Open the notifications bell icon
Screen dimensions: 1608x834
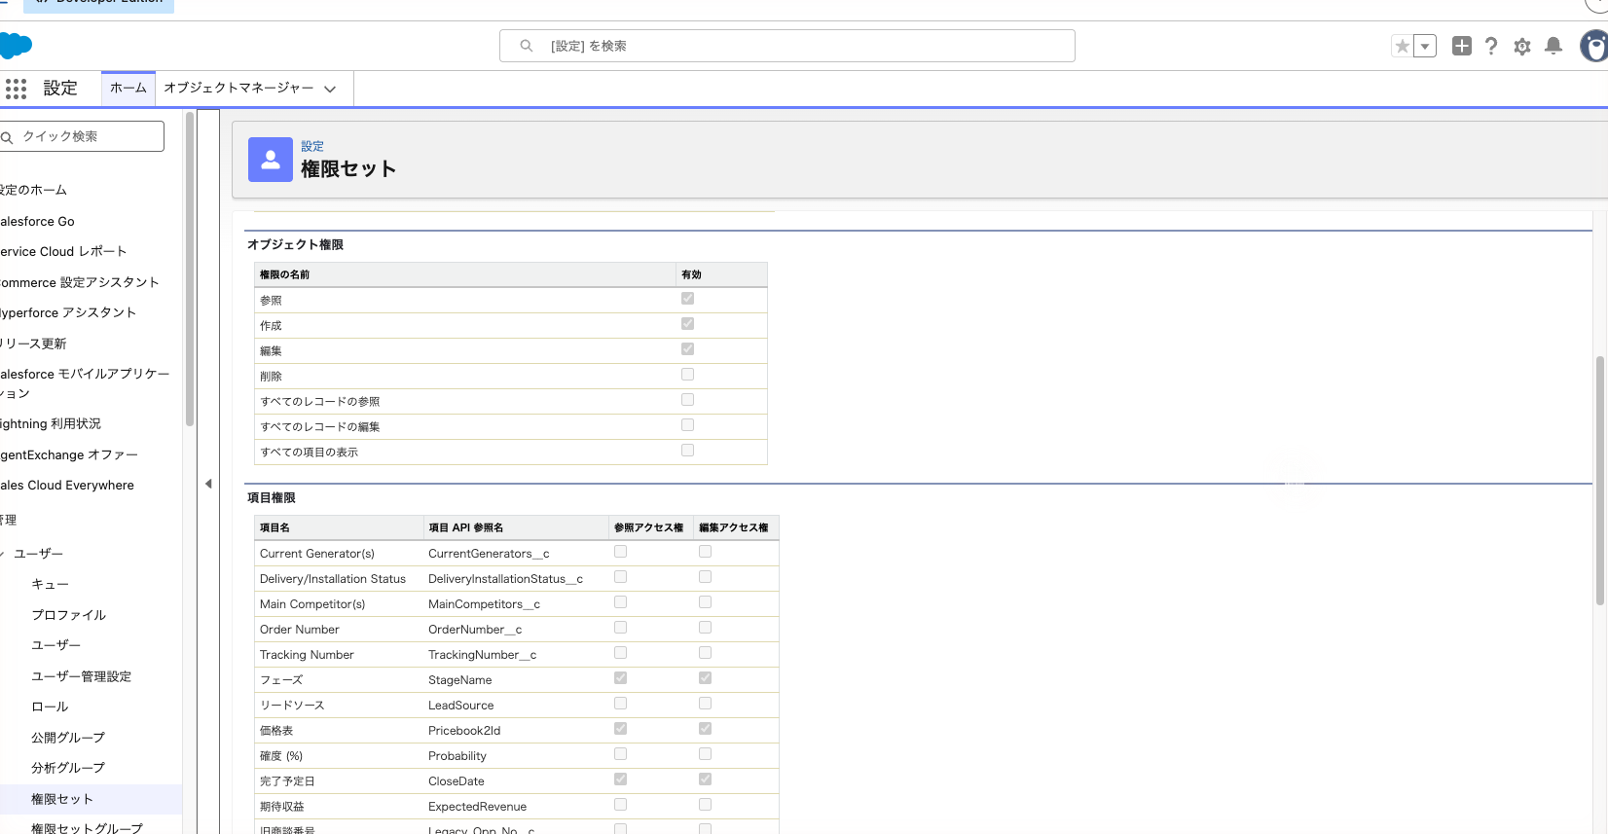pyautogui.click(x=1553, y=46)
